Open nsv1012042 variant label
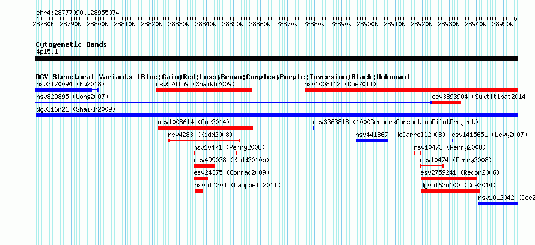The height and width of the screenshot is (245, 535). [506, 198]
